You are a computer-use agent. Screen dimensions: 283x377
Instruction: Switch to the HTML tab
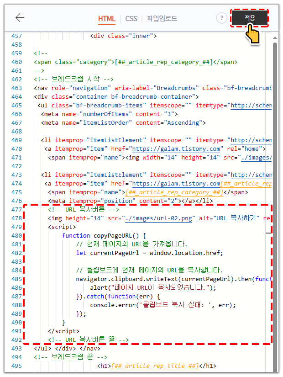coord(107,19)
